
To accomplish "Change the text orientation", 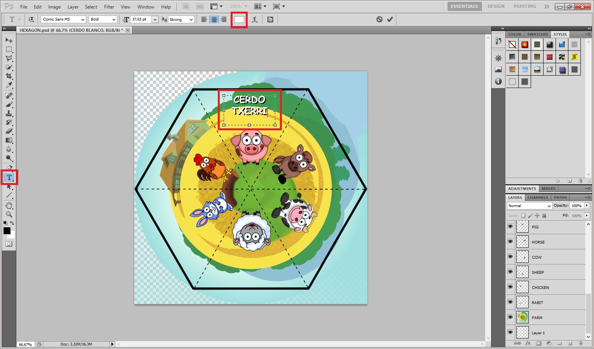I will coord(31,19).
